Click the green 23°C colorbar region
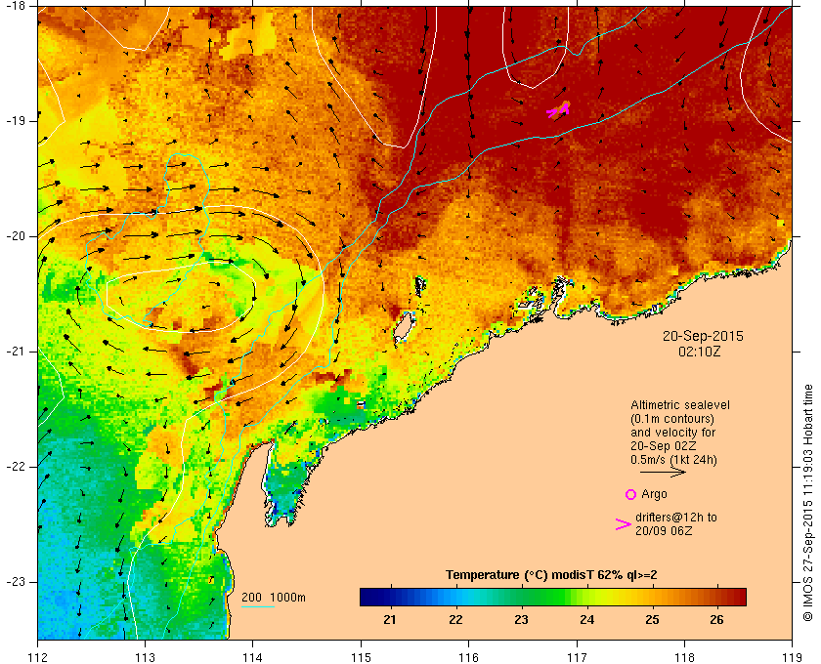Image resolution: width=821 pixels, height=664 pixels. coord(521,597)
